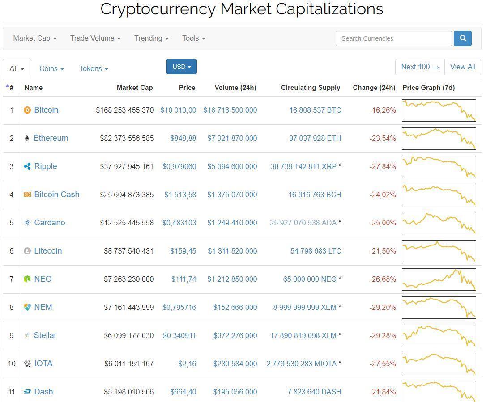Click the green NEO logo icon
499x402 pixels.
(x=27, y=279)
